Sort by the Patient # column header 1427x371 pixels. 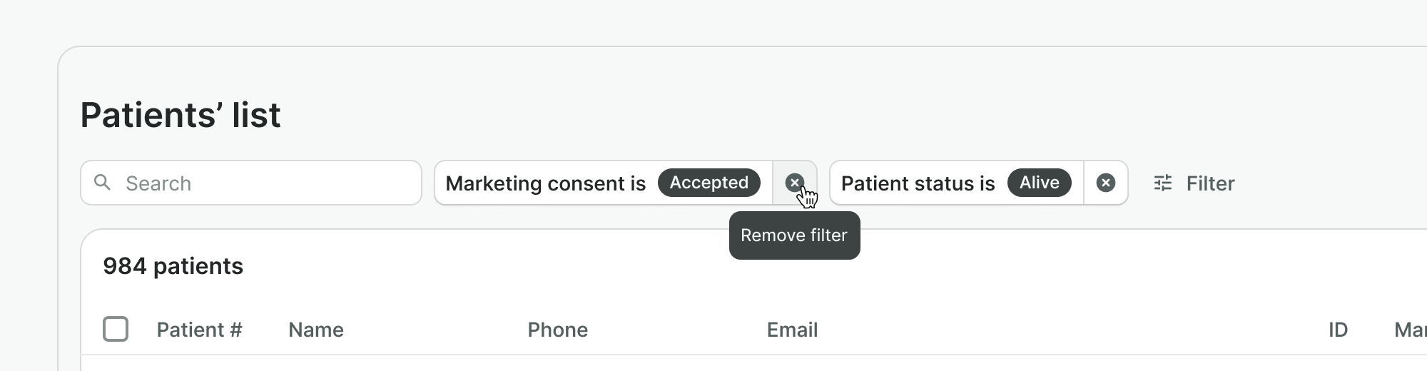(x=199, y=330)
